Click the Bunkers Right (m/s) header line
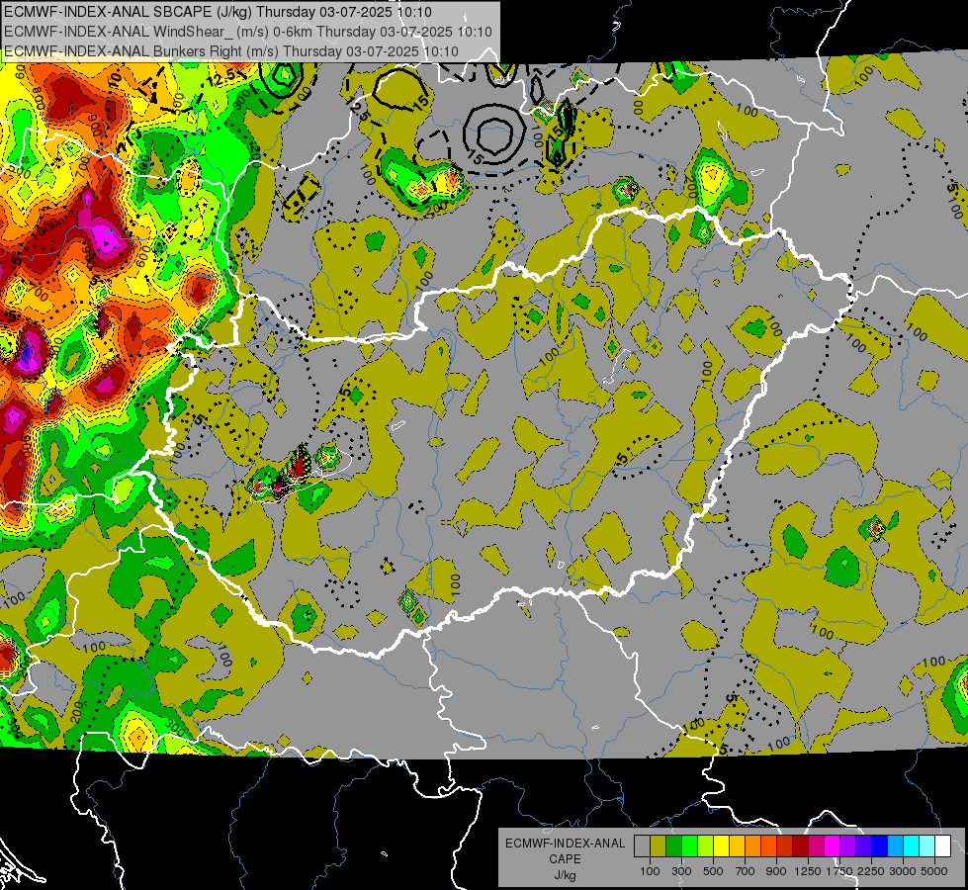Image resolution: width=968 pixels, height=890 pixels. point(231,51)
